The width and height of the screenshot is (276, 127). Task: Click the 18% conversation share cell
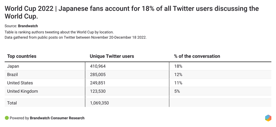(178, 66)
